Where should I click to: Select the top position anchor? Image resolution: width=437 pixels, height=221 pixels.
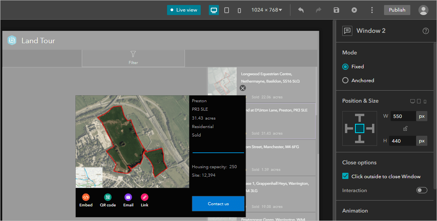[360, 118]
